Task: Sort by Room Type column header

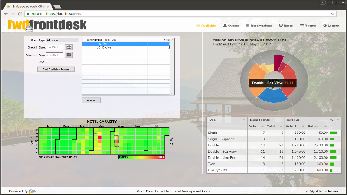Action: pos(125,40)
